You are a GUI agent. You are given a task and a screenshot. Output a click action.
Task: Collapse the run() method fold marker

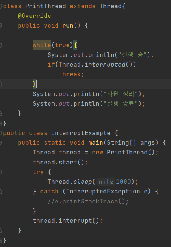pyautogui.click(x=1, y=26)
